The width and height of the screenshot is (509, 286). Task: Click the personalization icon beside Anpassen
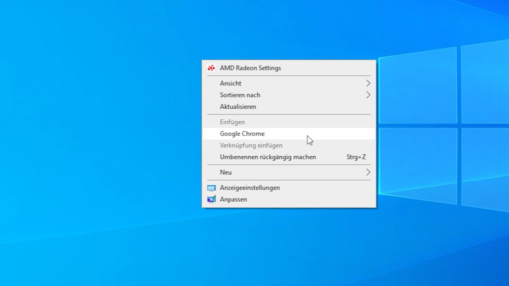[211, 200]
